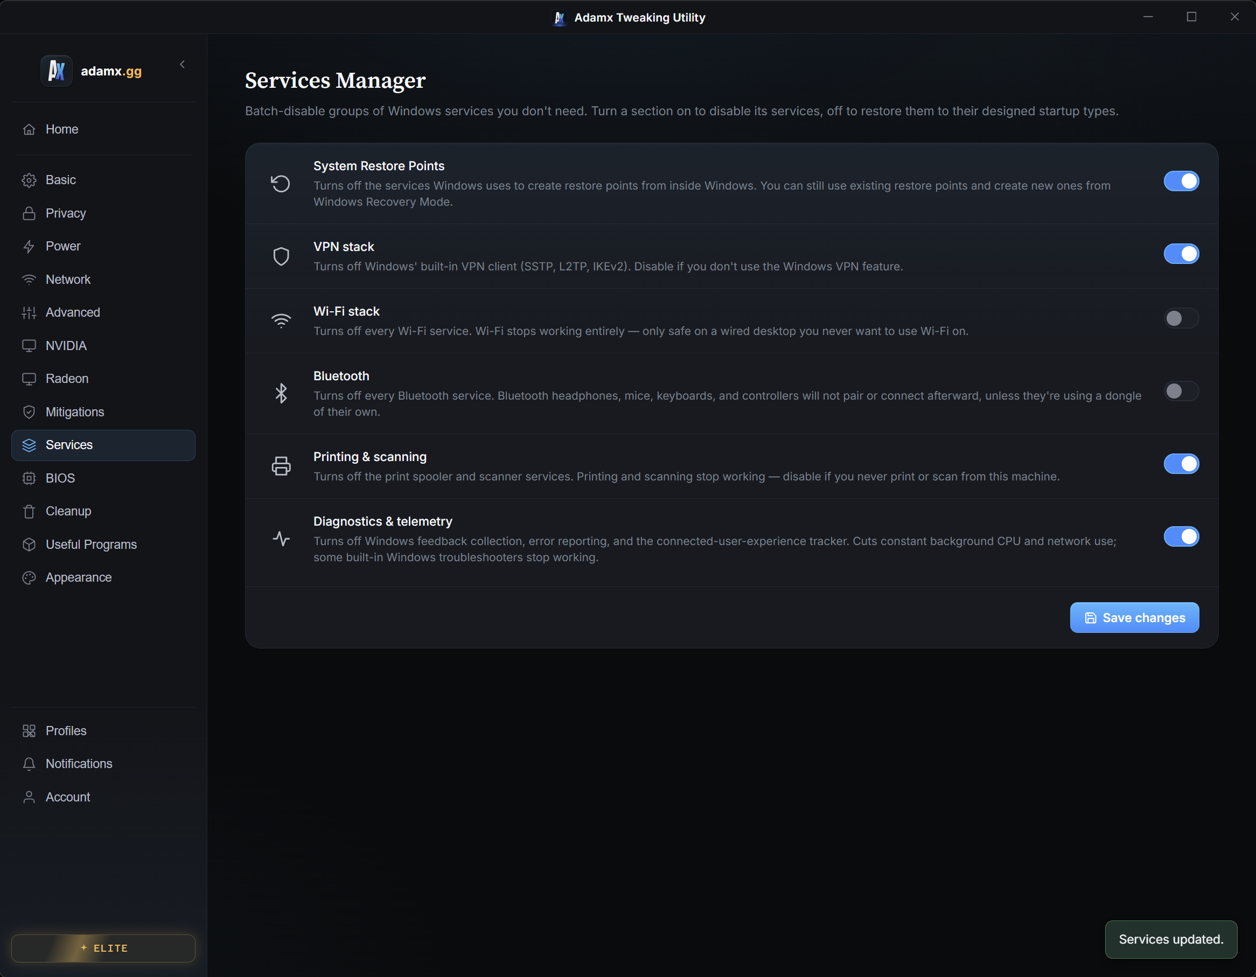Screen dimensions: 1256x977
Task: Click the Basic gear icon
Action: (x=29, y=180)
